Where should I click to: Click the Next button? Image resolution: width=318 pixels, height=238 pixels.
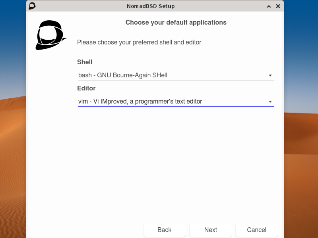point(210,230)
